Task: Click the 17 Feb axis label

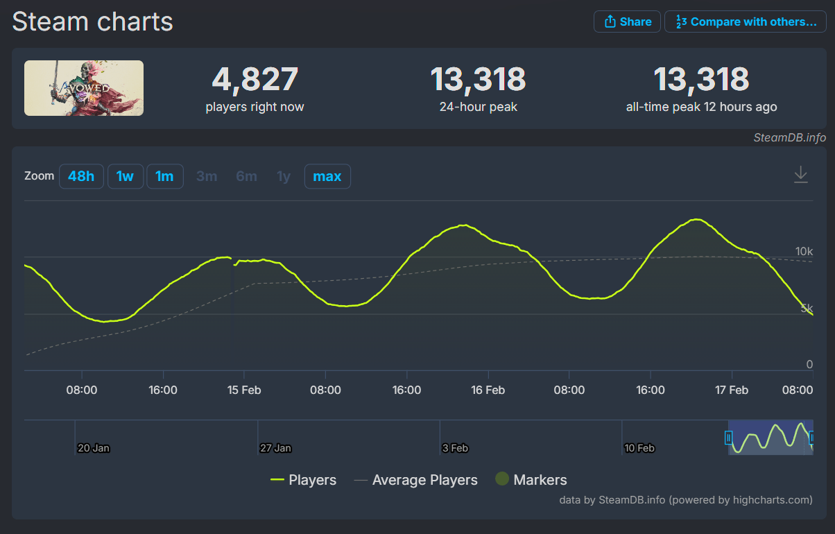Action: pos(731,390)
